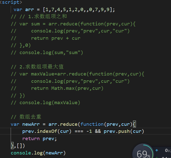Click the highlighted opening brace after function(prev,cur)
This screenshot has height=158, width=171.
pos(134,124)
